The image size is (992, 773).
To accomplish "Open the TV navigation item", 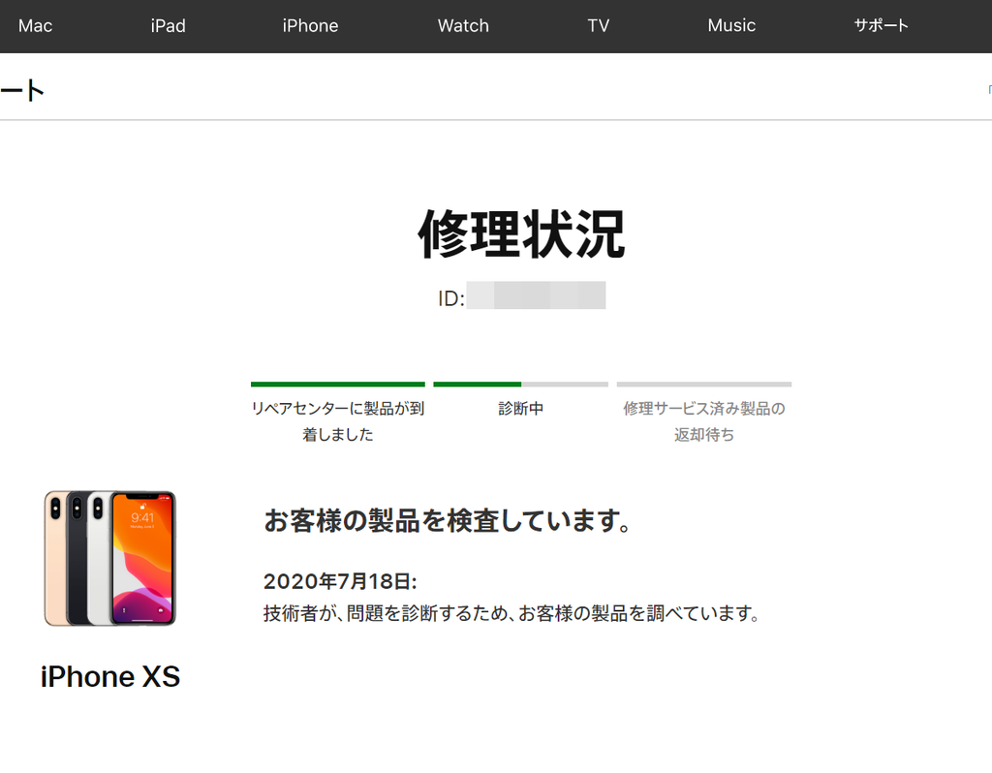I will [x=598, y=26].
